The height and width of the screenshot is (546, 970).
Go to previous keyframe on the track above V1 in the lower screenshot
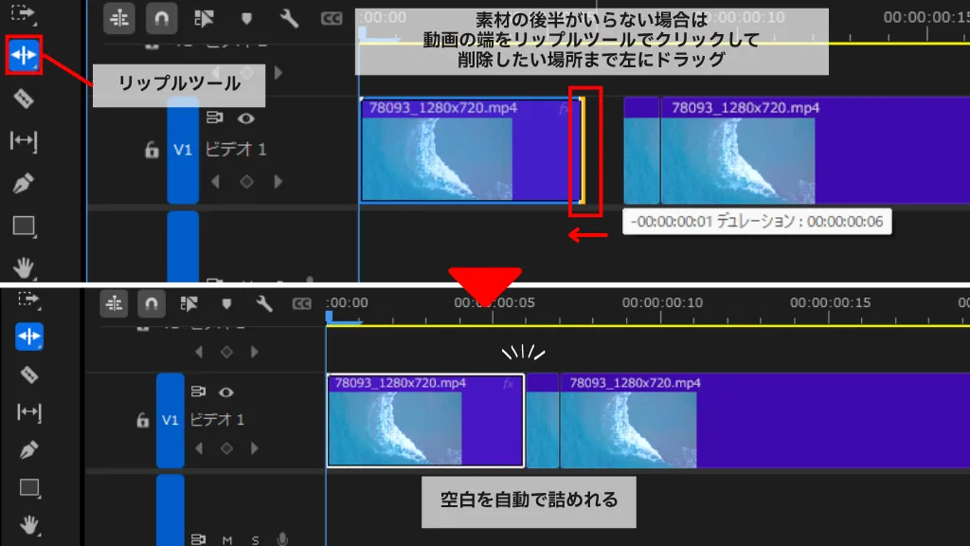(x=199, y=353)
